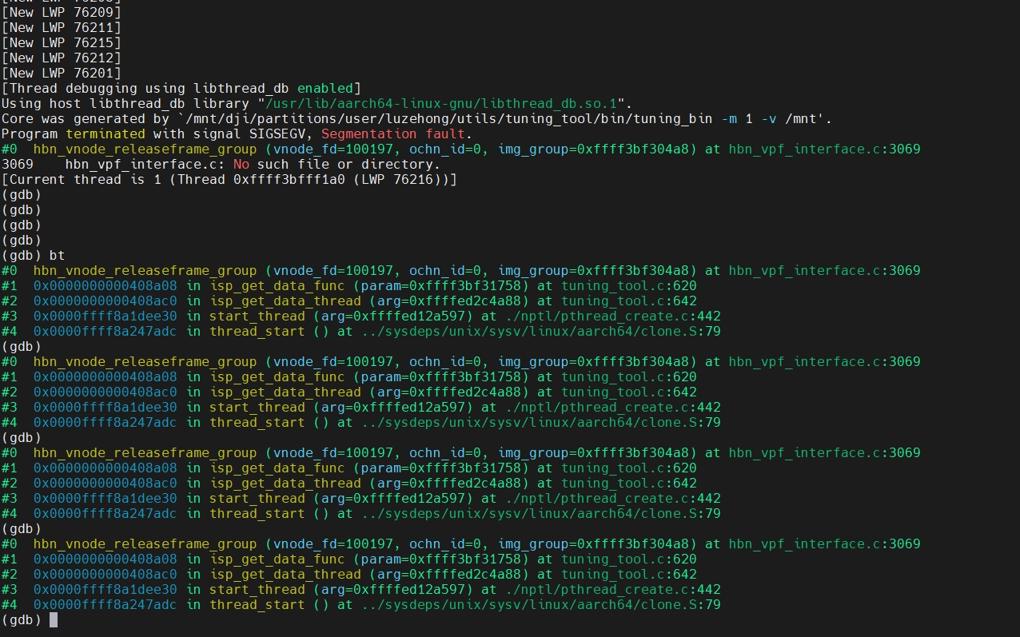Click the green "enabled" word
The height and width of the screenshot is (637, 1020).
click(325, 89)
